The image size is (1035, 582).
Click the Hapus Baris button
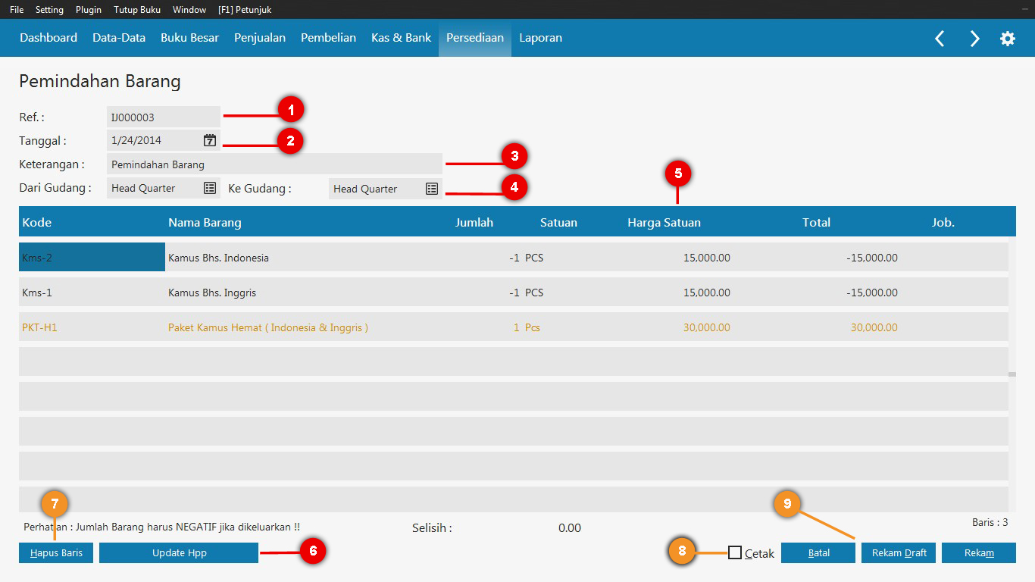pos(56,552)
